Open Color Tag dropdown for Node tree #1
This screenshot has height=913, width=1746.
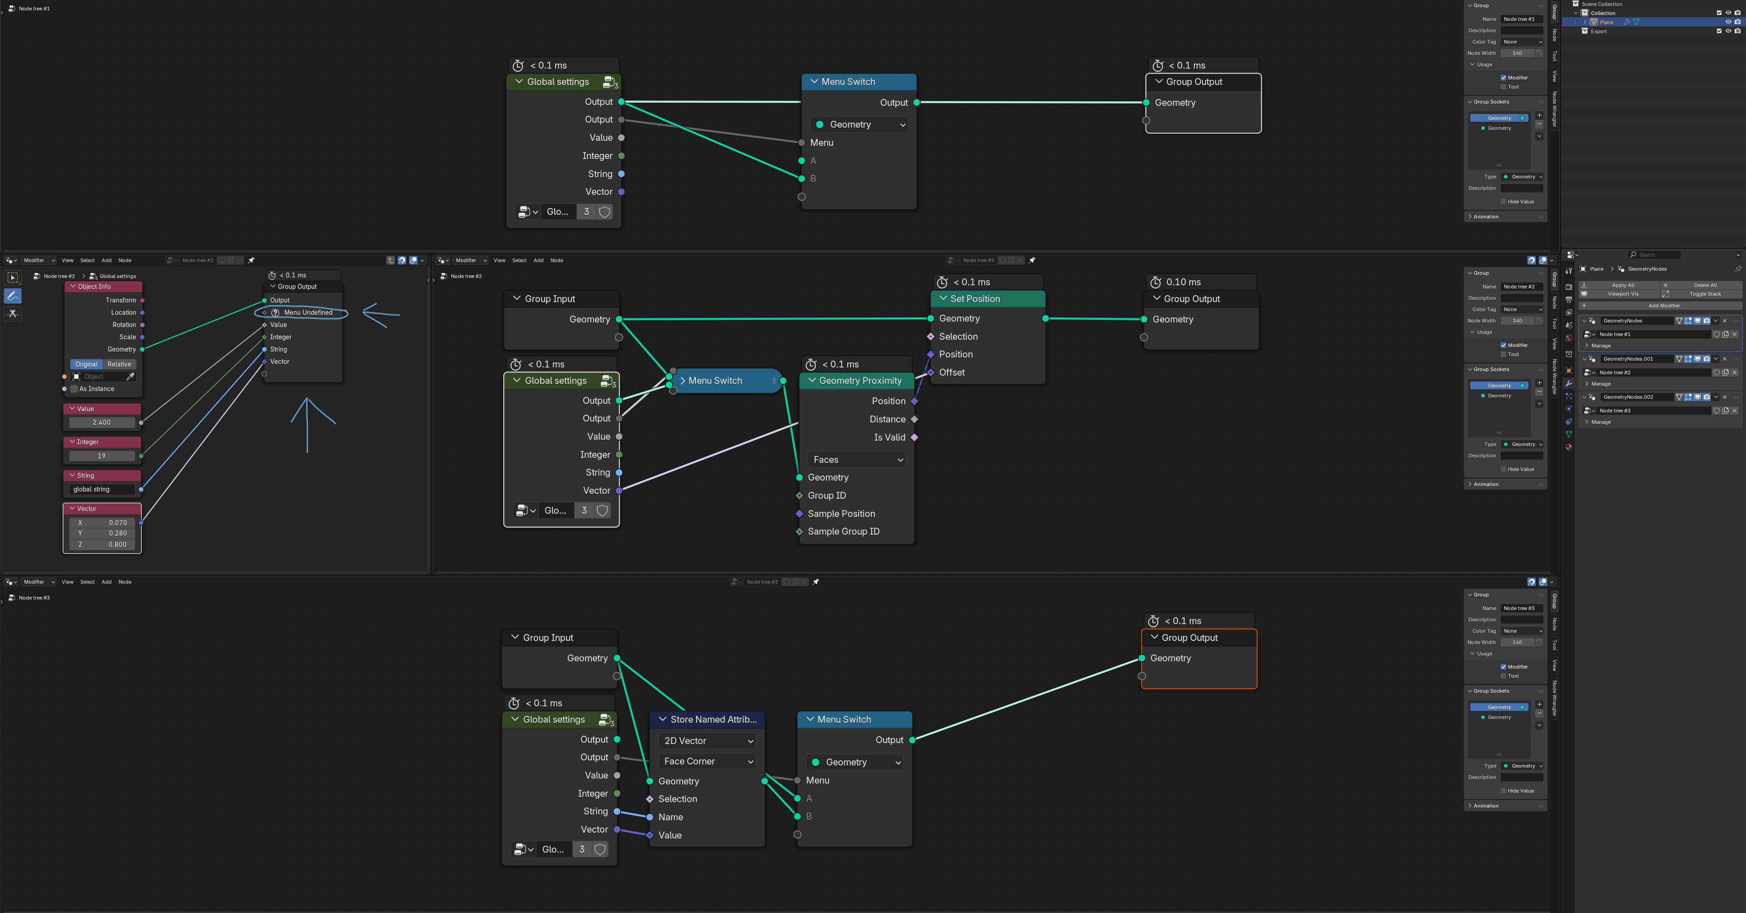point(1522,42)
